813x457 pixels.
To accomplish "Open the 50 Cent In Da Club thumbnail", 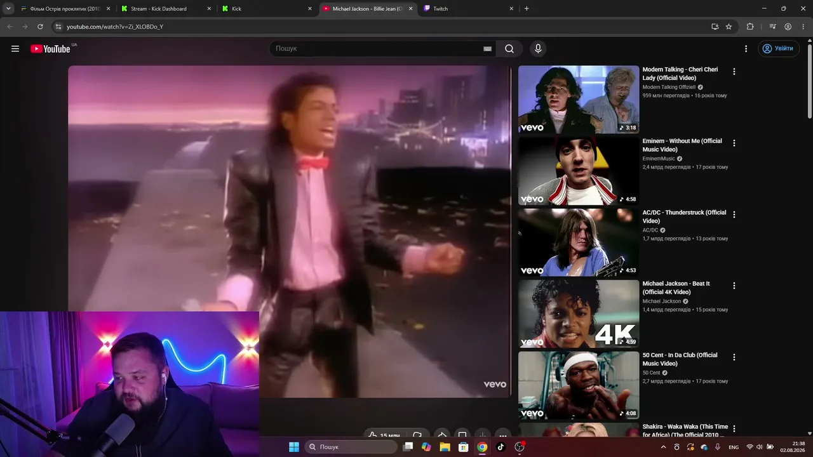I will click(x=579, y=385).
